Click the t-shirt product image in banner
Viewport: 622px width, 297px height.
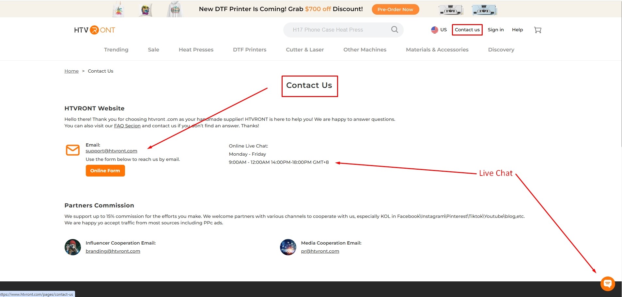point(118,9)
